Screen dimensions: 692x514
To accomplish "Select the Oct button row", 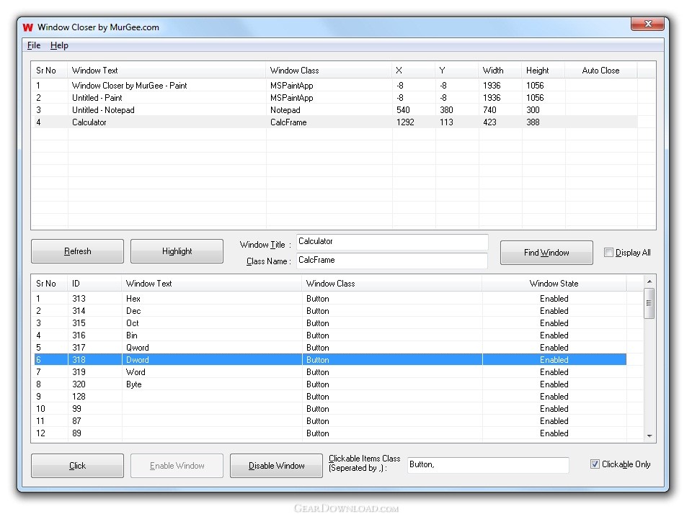I will tap(330, 323).
